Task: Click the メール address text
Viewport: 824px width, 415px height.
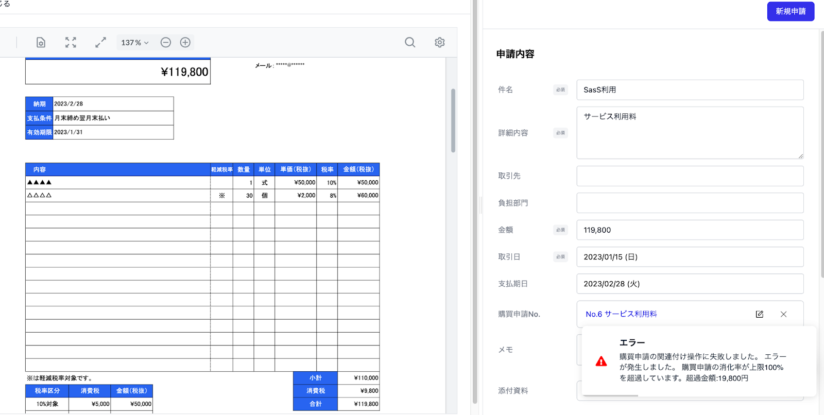Action: pyautogui.click(x=280, y=65)
